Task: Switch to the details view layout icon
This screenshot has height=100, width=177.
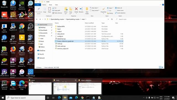Action: [x=160, y=67]
